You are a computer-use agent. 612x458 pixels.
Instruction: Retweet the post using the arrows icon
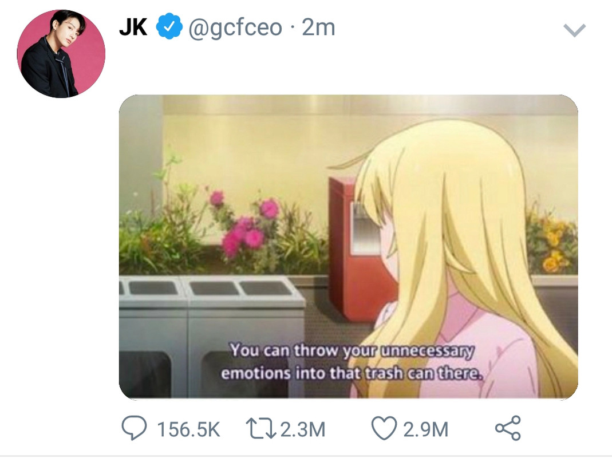click(260, 428)
